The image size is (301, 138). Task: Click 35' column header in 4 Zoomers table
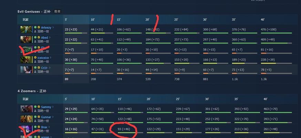coord(236,99)
